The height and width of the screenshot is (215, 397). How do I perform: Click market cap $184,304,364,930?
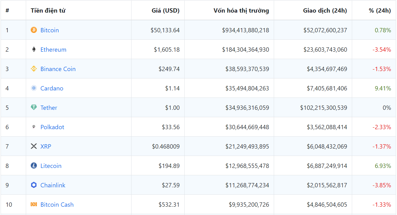click(246, 50)
